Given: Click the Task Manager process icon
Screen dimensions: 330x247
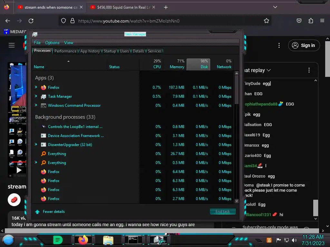Looking at the screenshot, I should pos(44,96).
